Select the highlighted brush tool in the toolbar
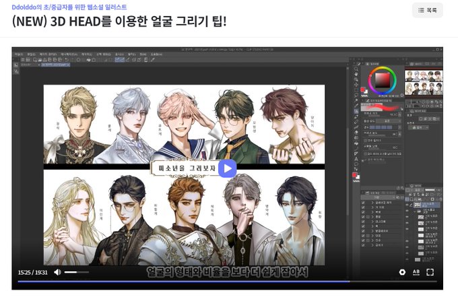The image size is (458, 301). 356,111
